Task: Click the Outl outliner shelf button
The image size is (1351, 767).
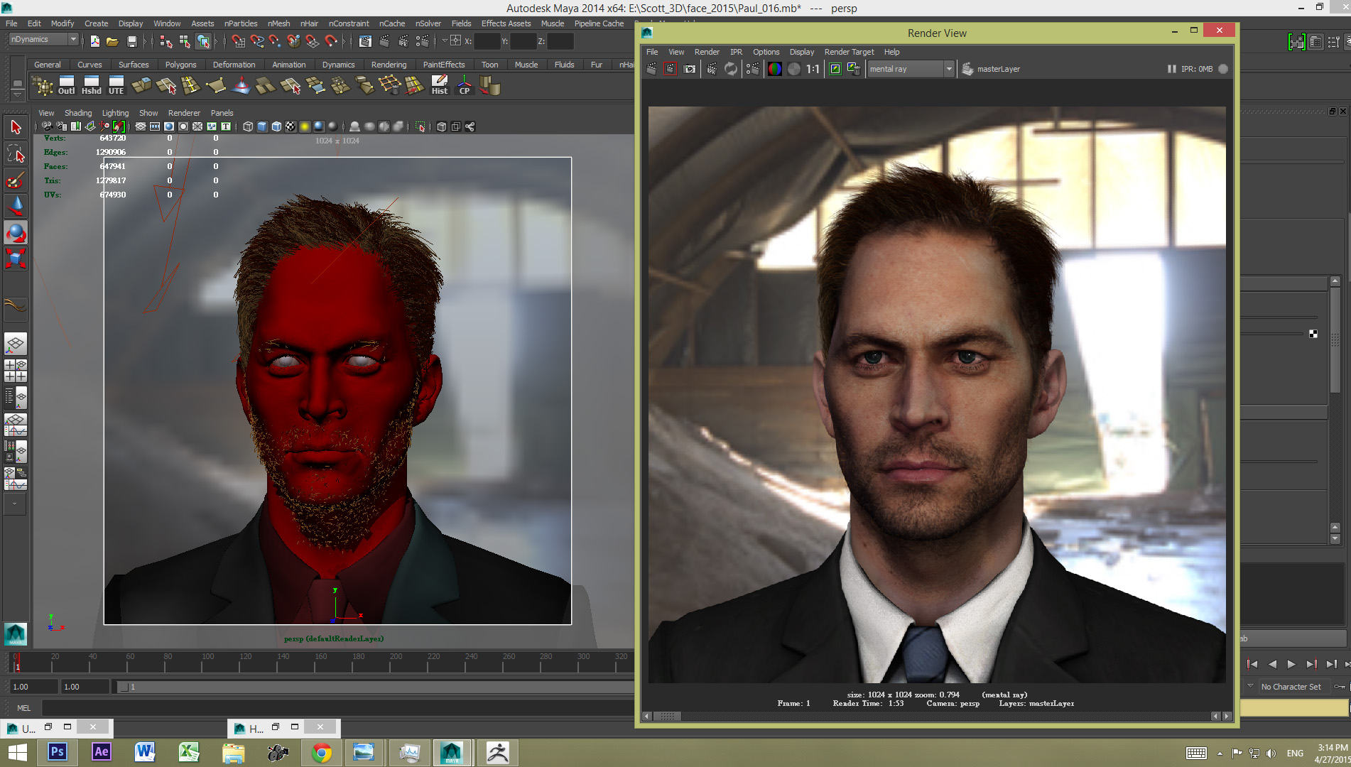Action: (66, 86)
